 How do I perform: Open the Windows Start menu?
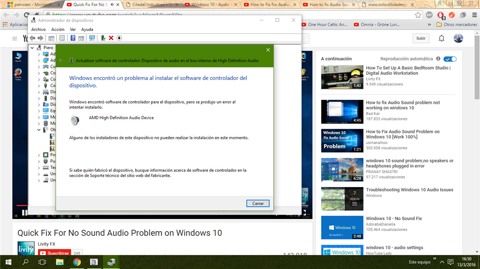[x=8, y=262]
